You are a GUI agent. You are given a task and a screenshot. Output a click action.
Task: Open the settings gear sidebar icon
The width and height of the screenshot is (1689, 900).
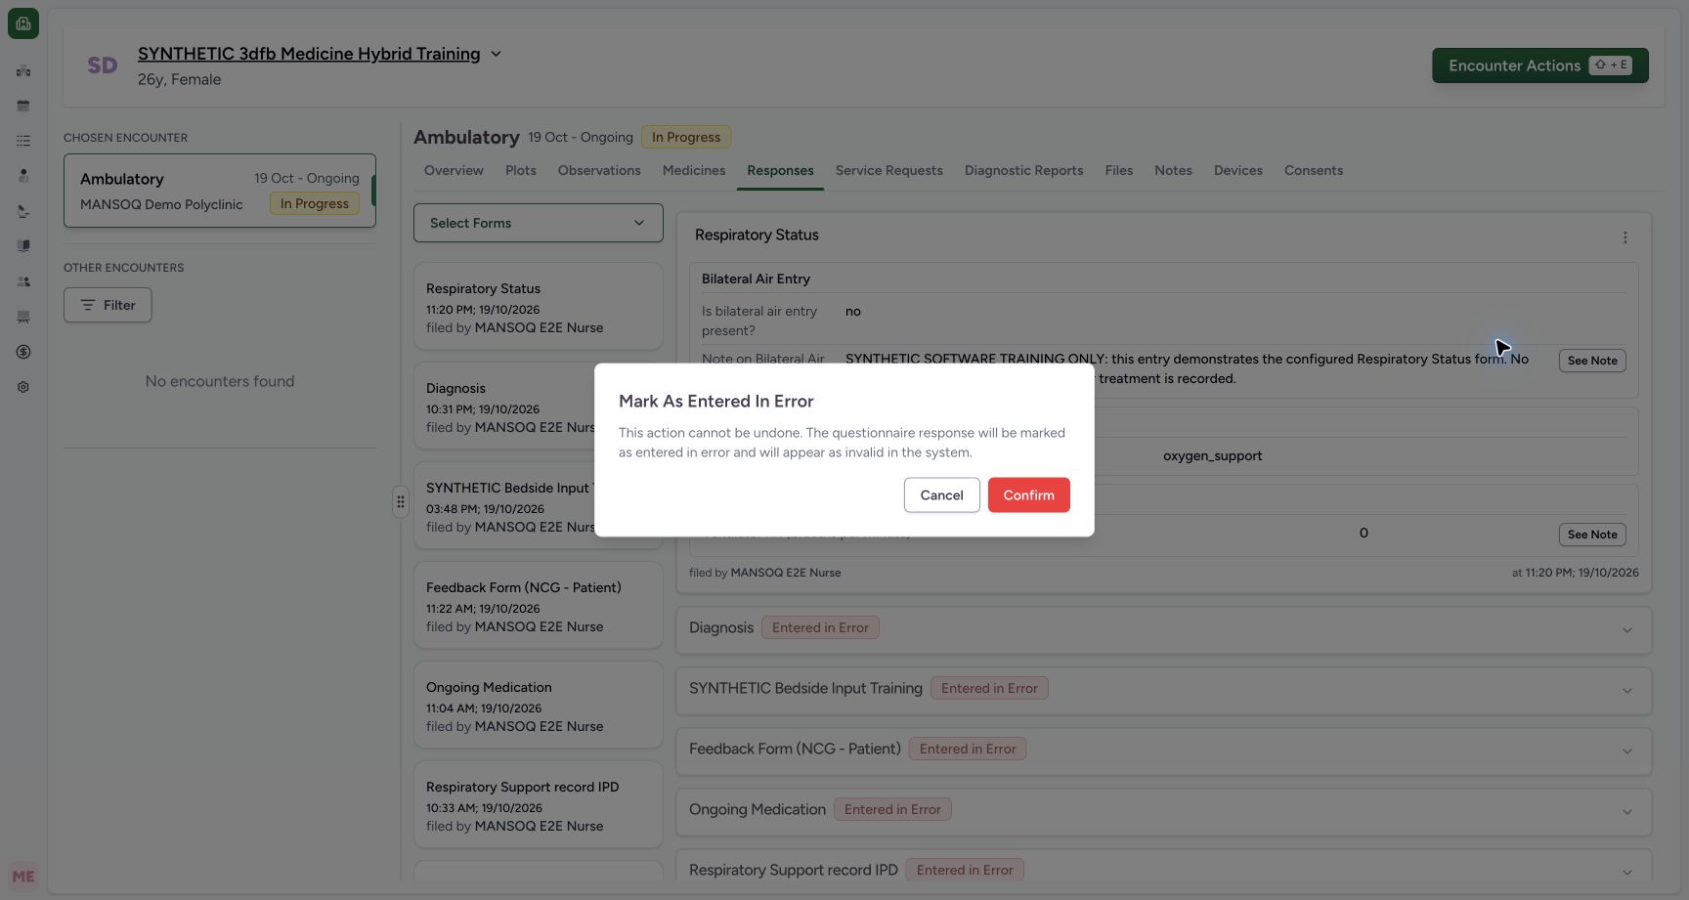pos(23,387)
